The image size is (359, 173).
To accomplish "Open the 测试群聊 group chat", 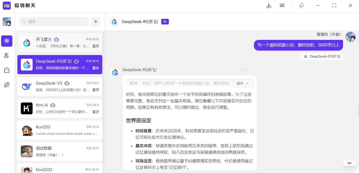I will (x=60, y=151).
